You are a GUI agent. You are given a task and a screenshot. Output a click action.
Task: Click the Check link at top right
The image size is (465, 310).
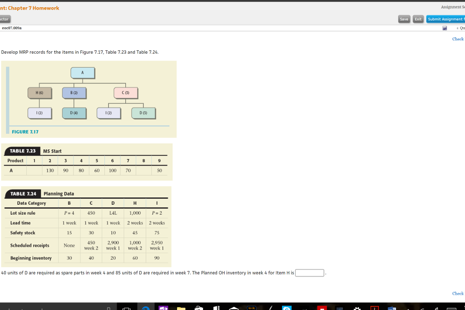457,39
